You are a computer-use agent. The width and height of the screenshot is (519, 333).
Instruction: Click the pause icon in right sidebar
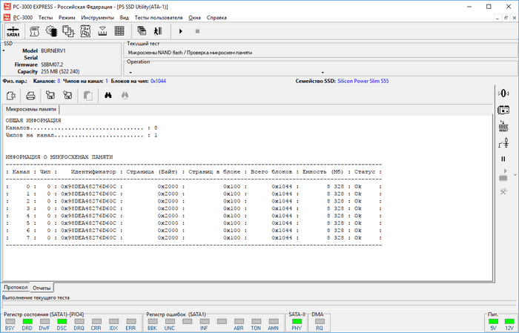(503, 159)
